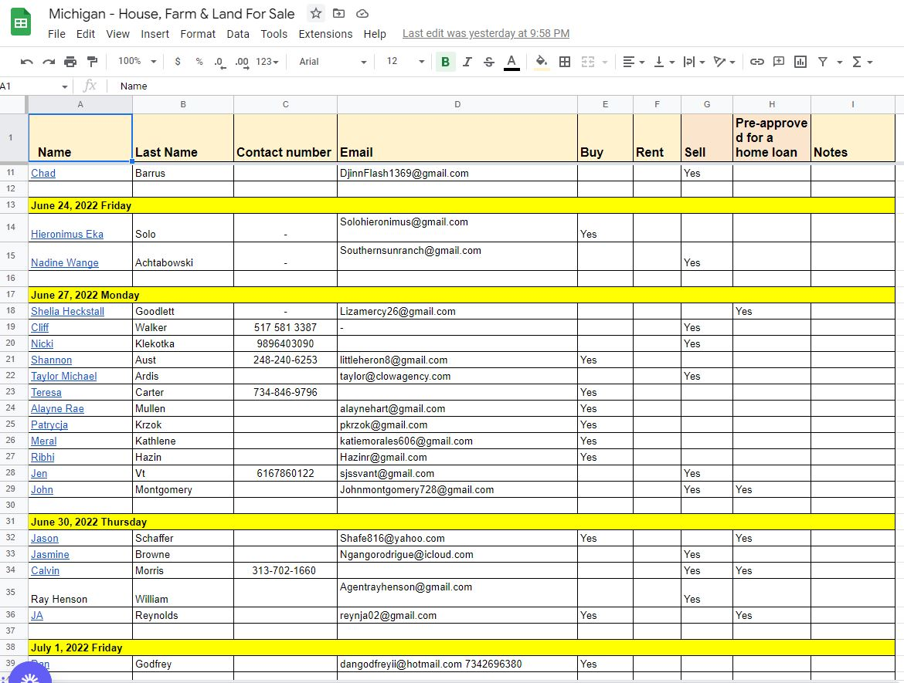This screenshot has height=683, width=904.
Task: Select column D header
Action: coord(457,104)
